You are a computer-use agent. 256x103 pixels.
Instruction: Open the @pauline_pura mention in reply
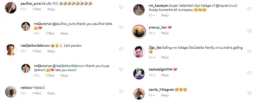coord(64,24)
